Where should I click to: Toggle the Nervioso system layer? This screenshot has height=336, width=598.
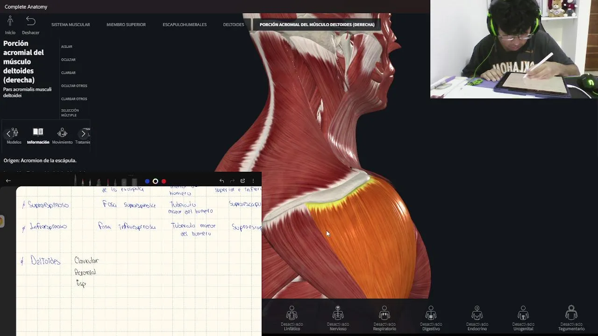click(338, 319)
